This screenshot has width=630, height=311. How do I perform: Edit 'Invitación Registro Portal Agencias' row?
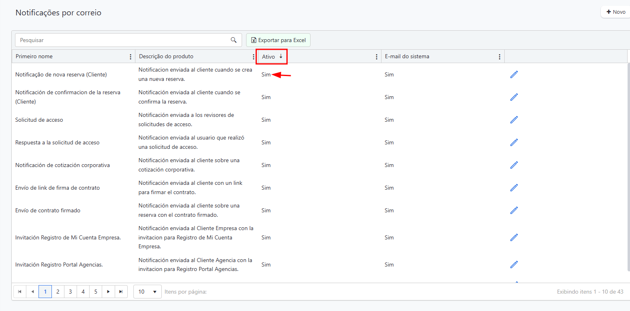click(514, 264)
